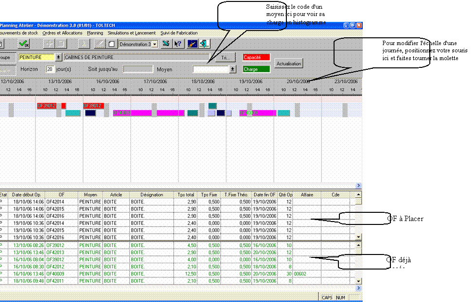The height and width of the screenshot is (302, 476).
Task: Click the blue arrows icon beside Démonstration dropdown
Action: point(166,44)
